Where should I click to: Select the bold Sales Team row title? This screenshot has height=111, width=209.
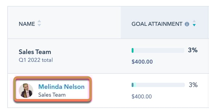[35, 52]
